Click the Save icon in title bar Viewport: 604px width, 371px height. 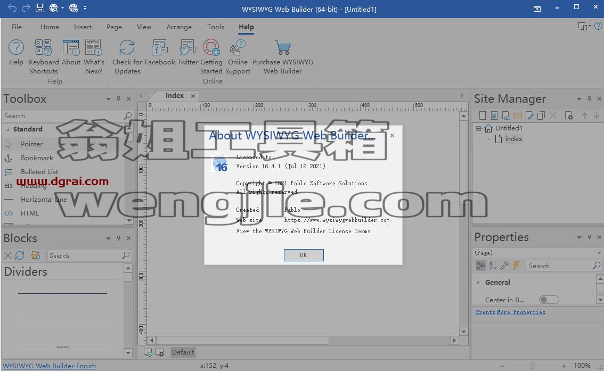[x=40, y=7]
